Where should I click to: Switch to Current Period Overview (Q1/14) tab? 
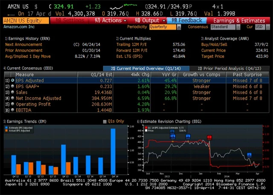[x=144, y=68]
